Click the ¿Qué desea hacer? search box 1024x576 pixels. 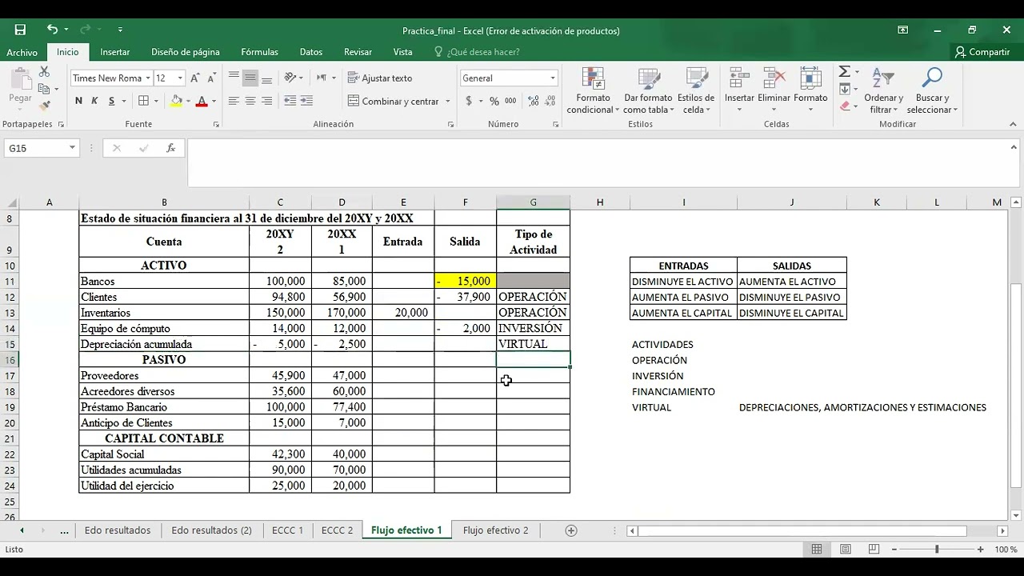point(477,52)
